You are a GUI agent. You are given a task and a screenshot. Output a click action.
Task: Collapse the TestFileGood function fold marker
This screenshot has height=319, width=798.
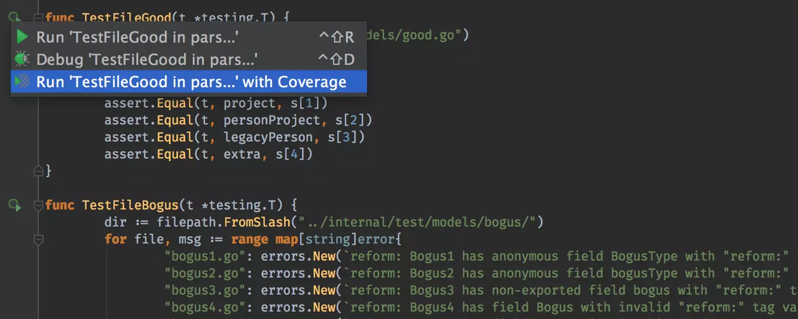tap(38, 18)
